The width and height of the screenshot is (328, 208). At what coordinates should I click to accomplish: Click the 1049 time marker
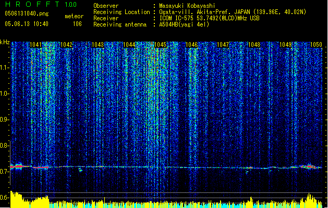(x=286, y=45)
